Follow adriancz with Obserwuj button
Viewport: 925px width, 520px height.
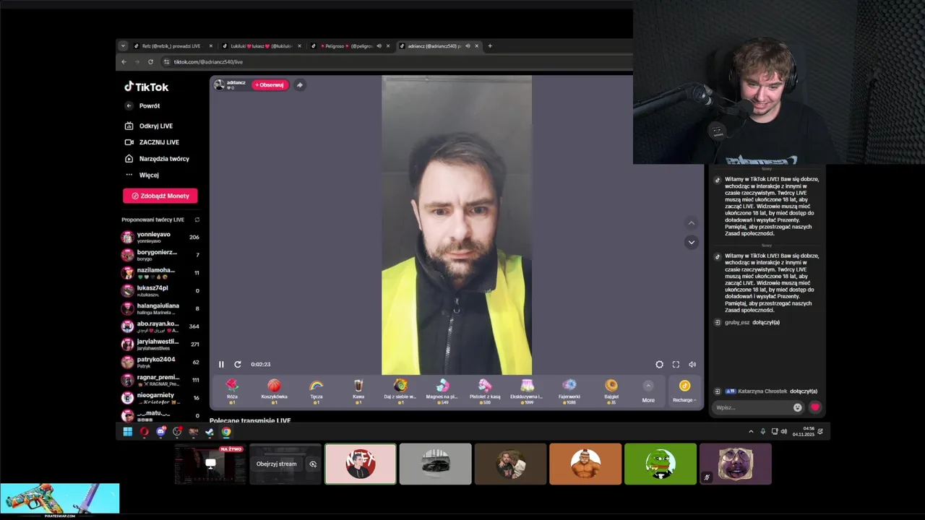(270, 84)
